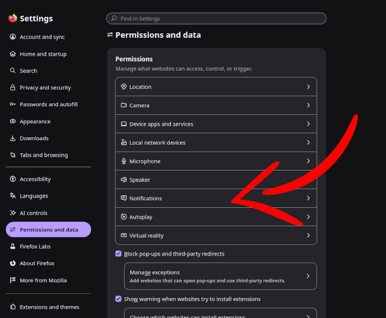This screenshot has width=386, height=318.
Task: Click the Languages label
Action: point(34,196)
